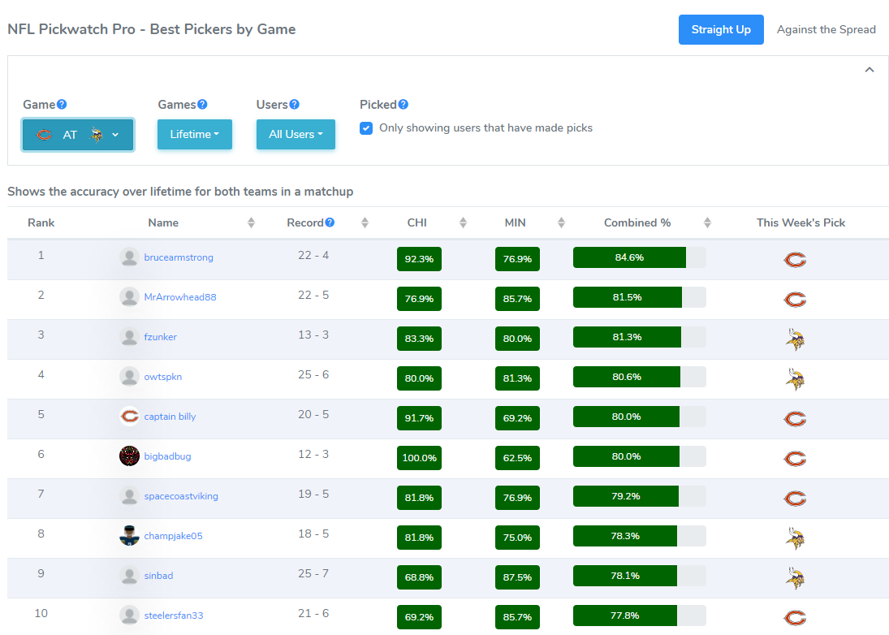
Task: Click bigbadbug's avatar image
Action: click(129, 456)
